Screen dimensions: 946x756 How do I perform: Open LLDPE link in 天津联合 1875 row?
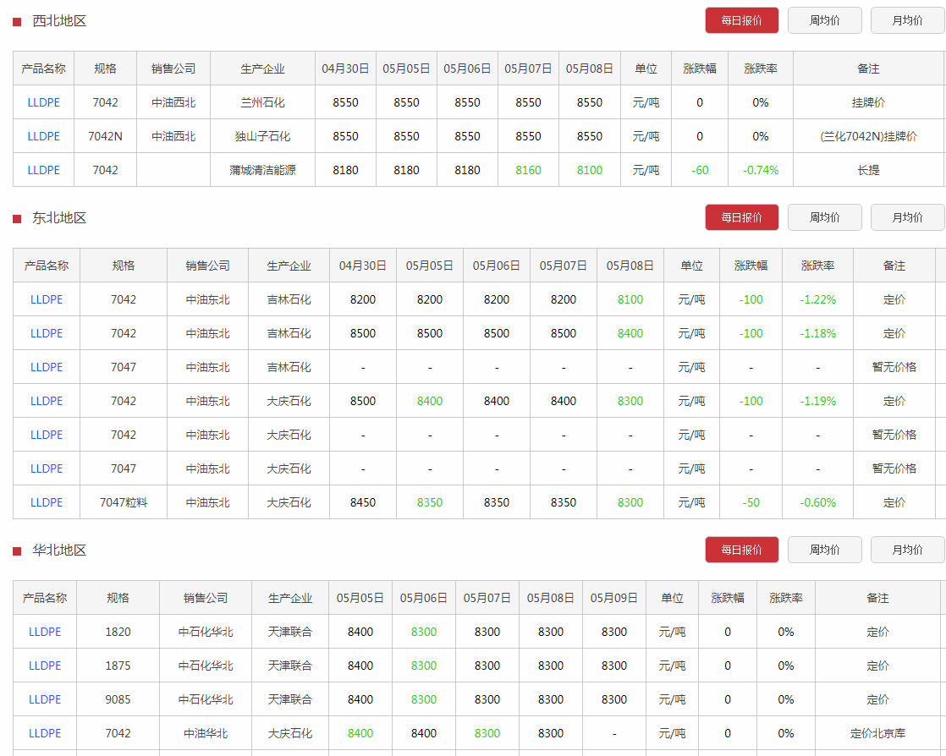tap(45, 666)
